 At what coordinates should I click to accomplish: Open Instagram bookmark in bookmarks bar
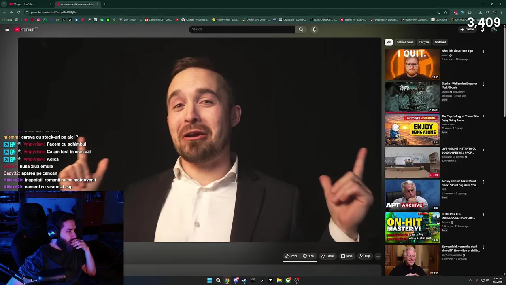(x=38, y=20)
